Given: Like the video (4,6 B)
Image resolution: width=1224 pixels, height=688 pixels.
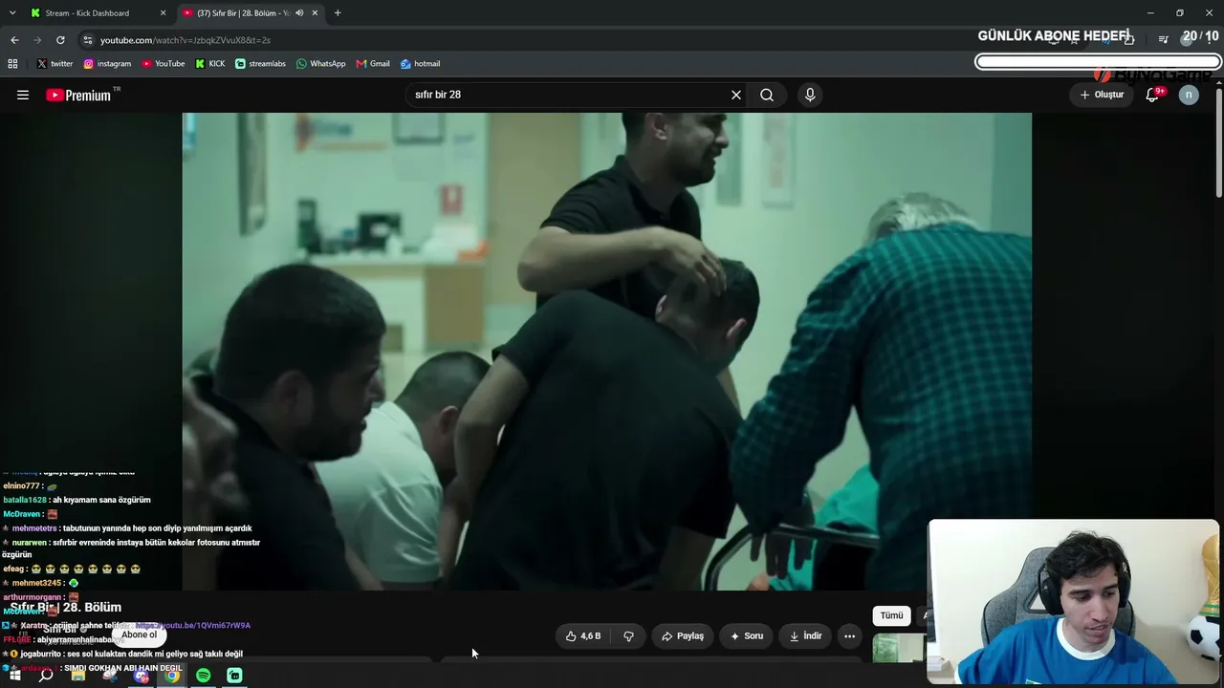Looking at the screenshot, I should click(583, 636).
